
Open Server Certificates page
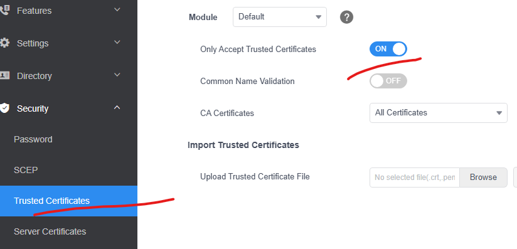coord(50,231)
